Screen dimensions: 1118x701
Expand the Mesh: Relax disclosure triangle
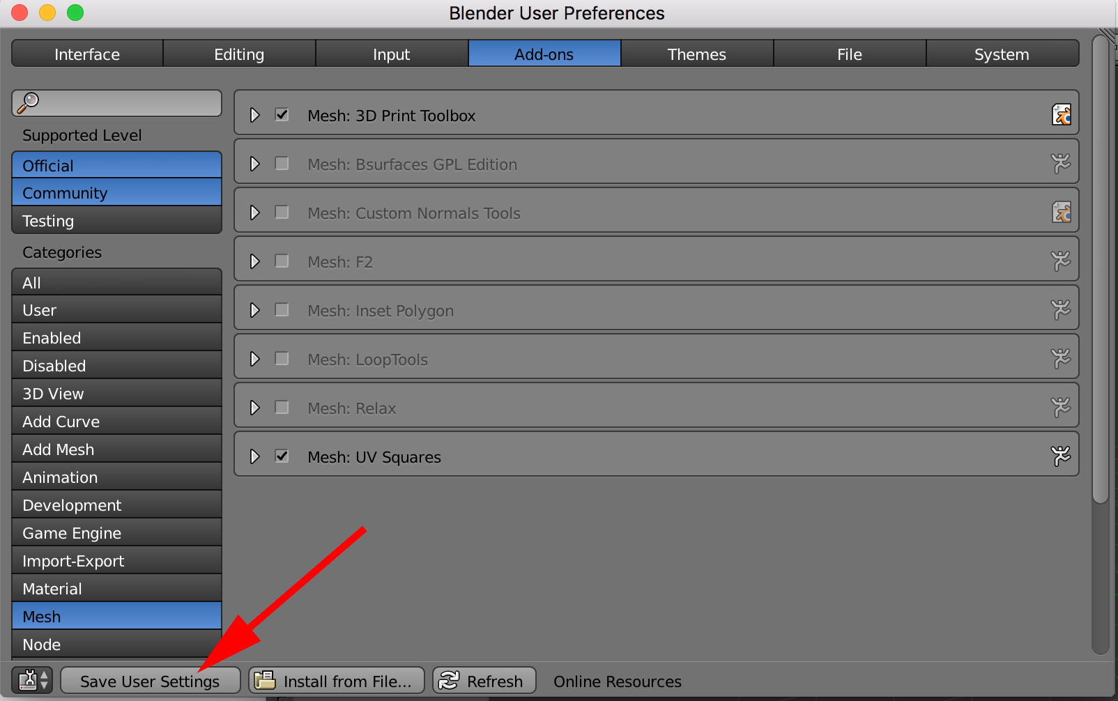click(255, 408)
